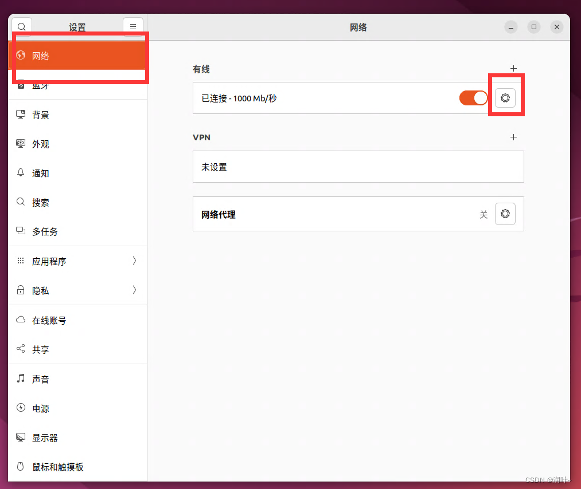This screenshot has width=581, height=489.
Task: Go to 通知 notification settings
Action: point(77,173)
